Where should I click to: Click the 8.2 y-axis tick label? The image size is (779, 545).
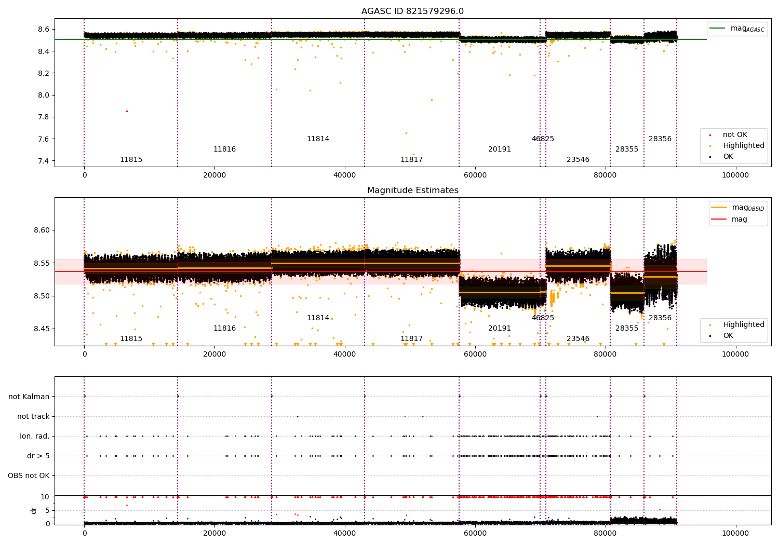tap(44, 73)
